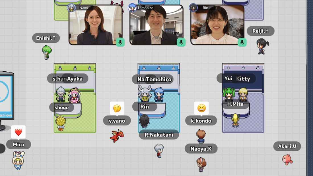
Task: Select Reiji.H's ponytail avatar
Action: pos(262,46)
